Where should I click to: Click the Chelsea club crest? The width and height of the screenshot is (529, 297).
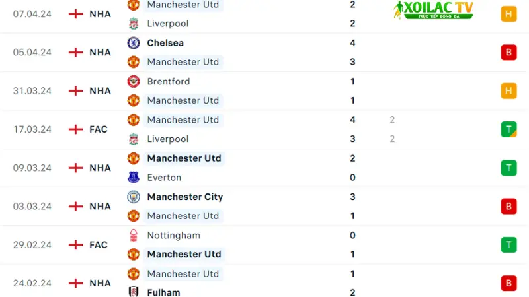(x=134, y=43)
